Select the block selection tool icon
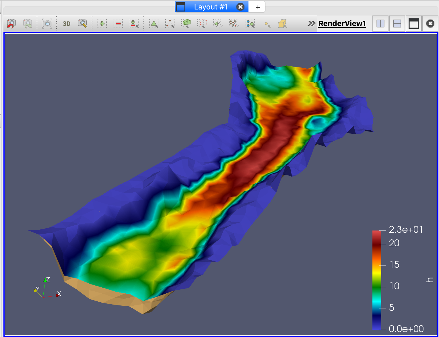The image size is (439, 337). point(250,24)
